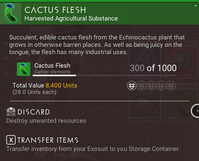199x161 pixels.
Task: Select the fourth units currency icon
Action: tap(161, 86)
